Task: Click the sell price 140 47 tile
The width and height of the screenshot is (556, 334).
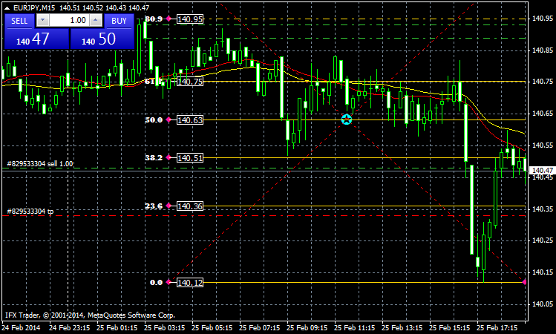Action: click(36, 40)
